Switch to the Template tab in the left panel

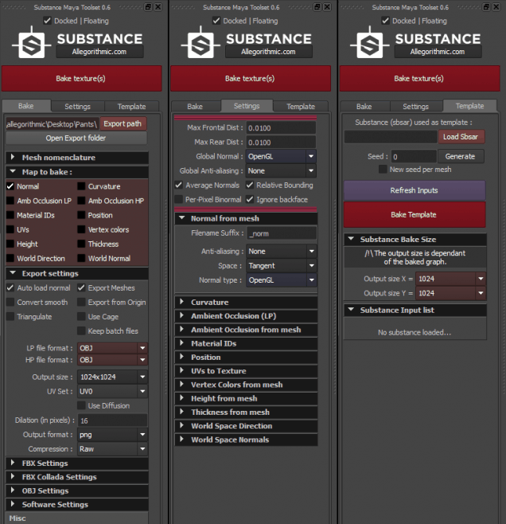pos(131,106)
